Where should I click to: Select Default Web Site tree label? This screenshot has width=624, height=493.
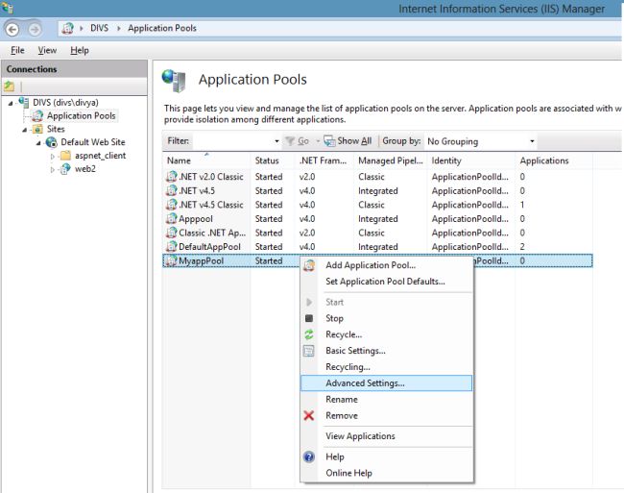[93, 142]
